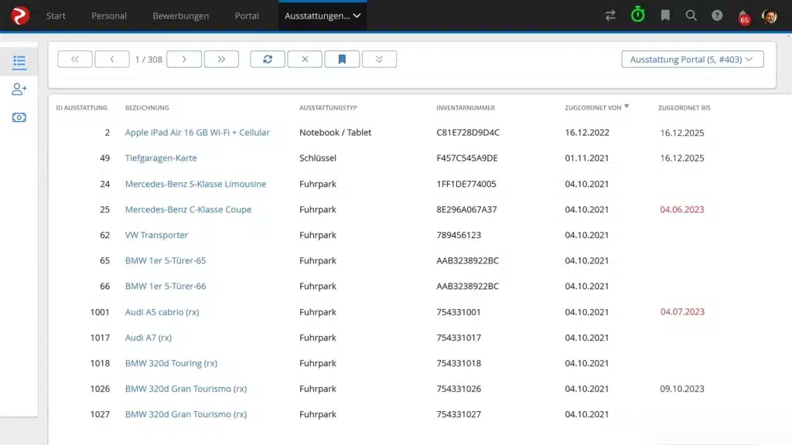
Task: Open Apple iPad Air 16 GB Wi-Fi + Cellular
Action: pos(197,132)
